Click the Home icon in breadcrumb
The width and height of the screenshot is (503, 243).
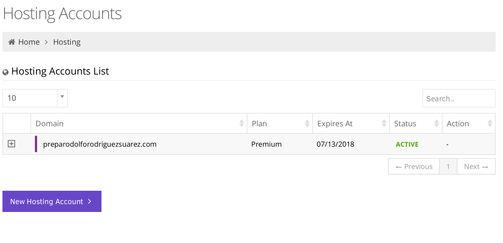coord(12,42)
